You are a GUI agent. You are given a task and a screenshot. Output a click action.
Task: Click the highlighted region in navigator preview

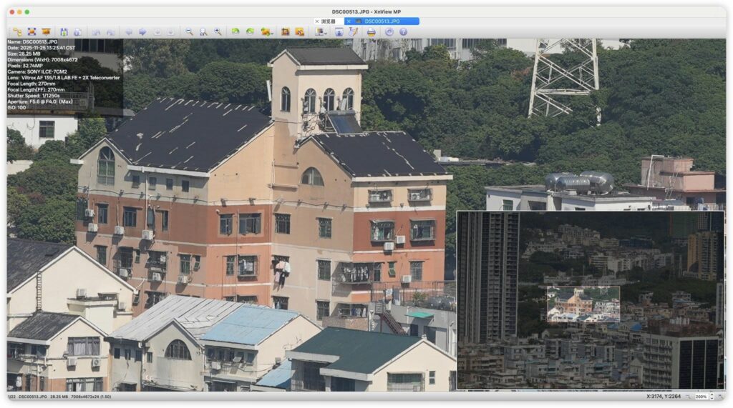click(583, 304)
